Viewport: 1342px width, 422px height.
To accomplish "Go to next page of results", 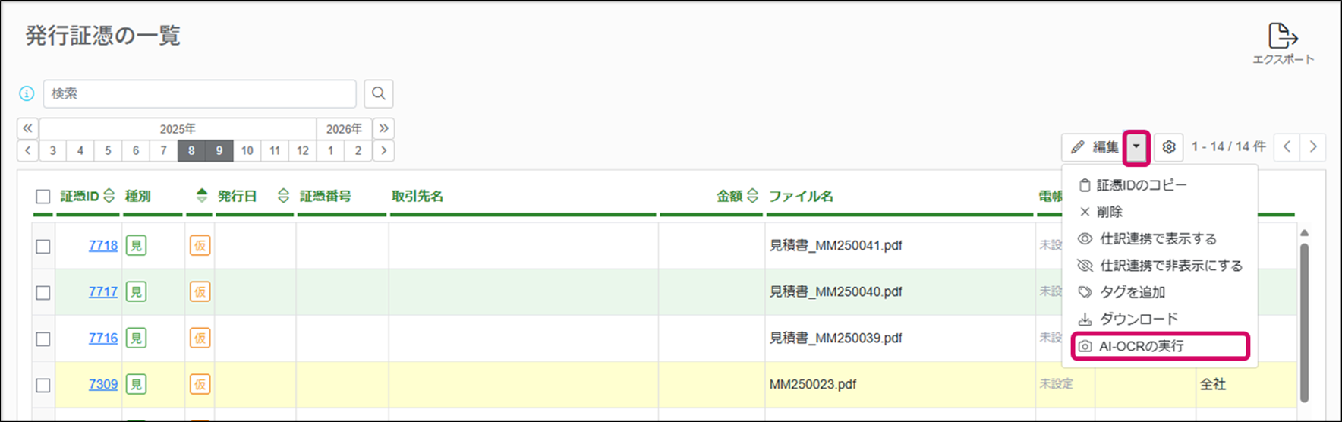I will click(x=1313, y=147).
